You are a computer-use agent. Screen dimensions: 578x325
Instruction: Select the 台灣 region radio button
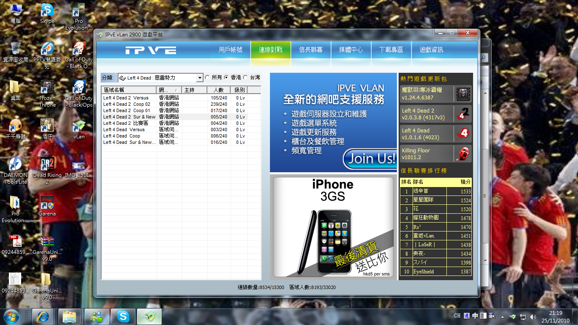tap(245, 77)
